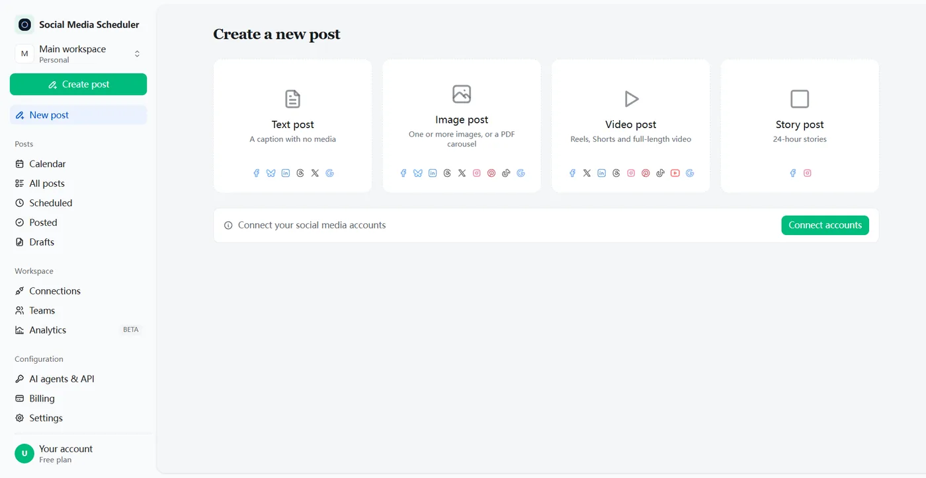This screenshot has width=926, height=478.
Task: Click Instagram icon under Story post
Action: pyautogui.click(x=807, y=173)
